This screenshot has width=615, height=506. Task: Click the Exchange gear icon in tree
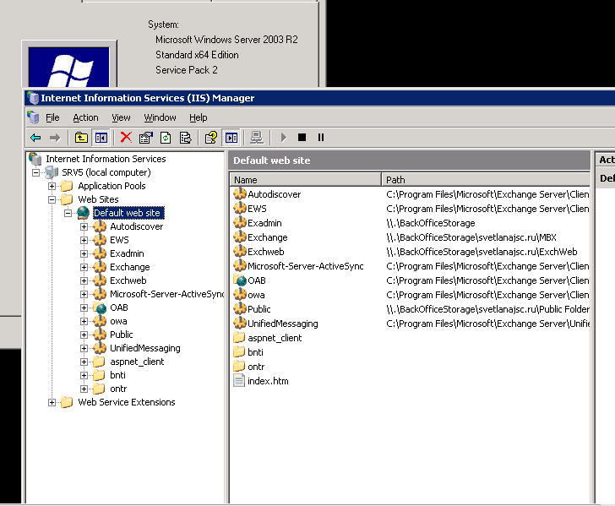pos(100,267)
